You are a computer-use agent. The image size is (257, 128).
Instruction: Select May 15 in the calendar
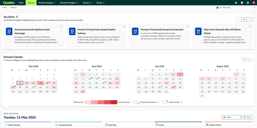click(40, 83)
